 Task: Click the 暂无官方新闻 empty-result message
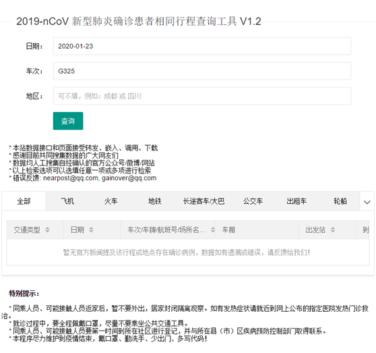coord(187,252)
